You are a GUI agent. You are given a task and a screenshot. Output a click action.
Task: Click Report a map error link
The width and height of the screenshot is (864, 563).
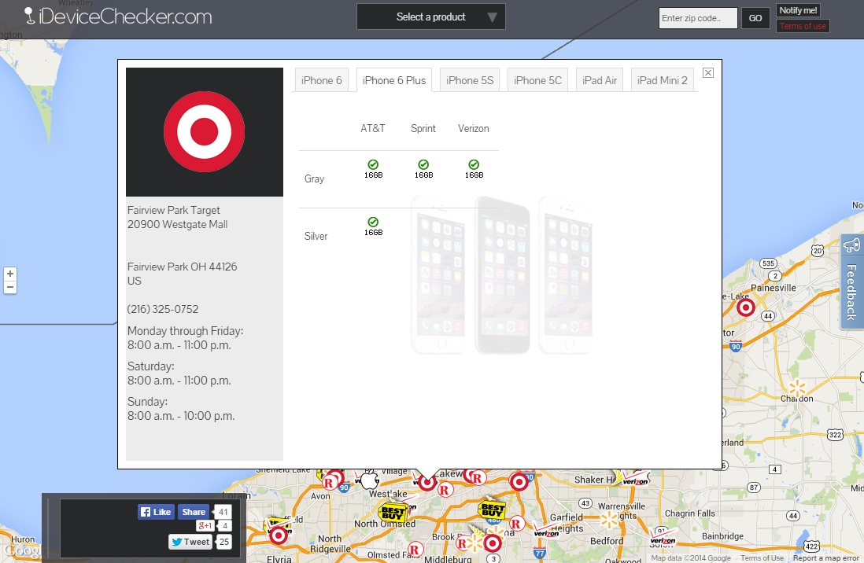pyautogui.click(x=825, y=558)
